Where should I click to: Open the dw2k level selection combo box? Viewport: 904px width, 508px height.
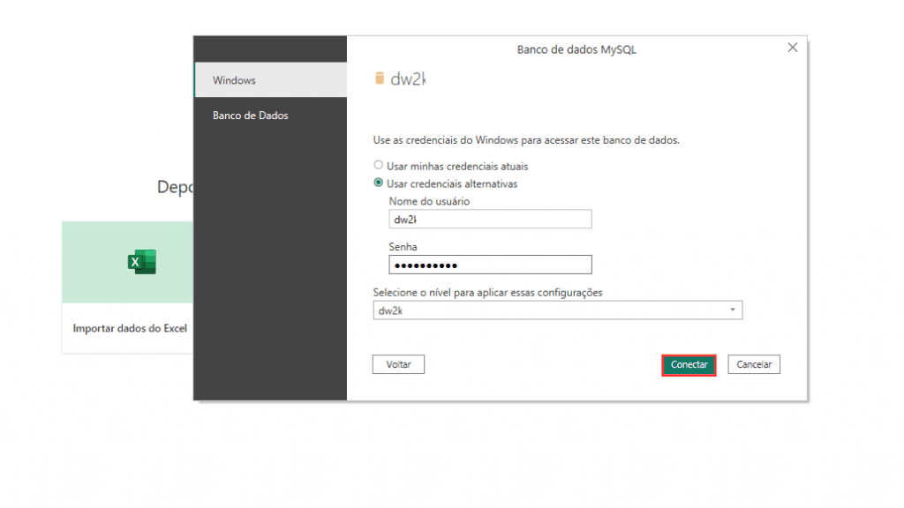(x=556, y=310)
